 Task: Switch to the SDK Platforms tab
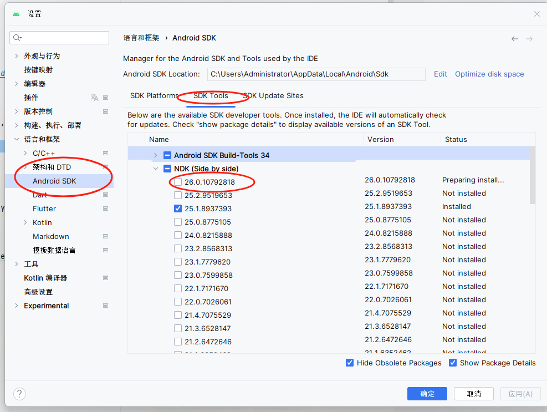[154, 96]
